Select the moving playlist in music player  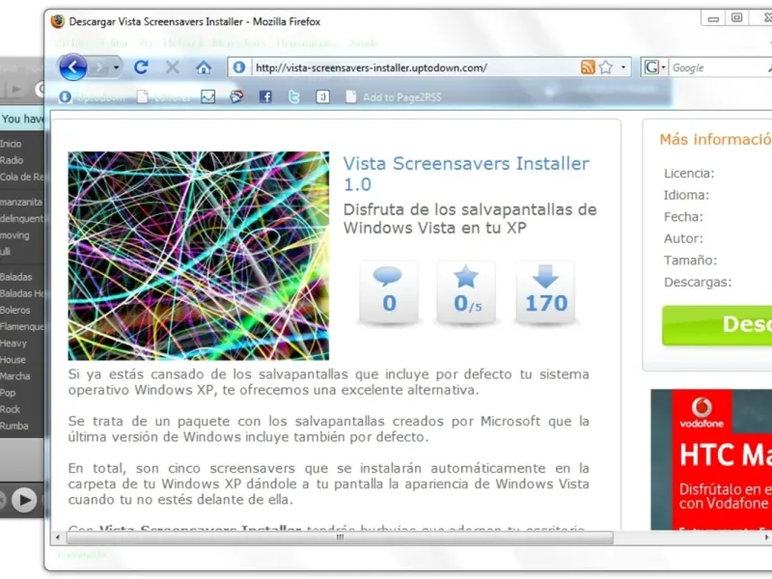[x=14, y=235]
